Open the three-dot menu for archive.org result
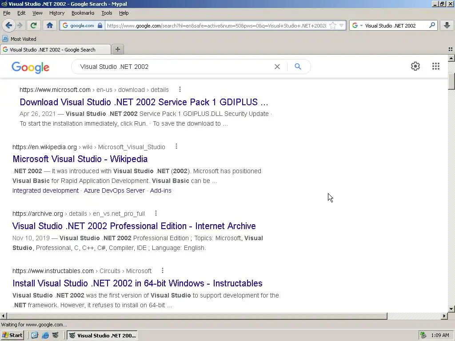This screenshot has height=341, width=455. 156,213
